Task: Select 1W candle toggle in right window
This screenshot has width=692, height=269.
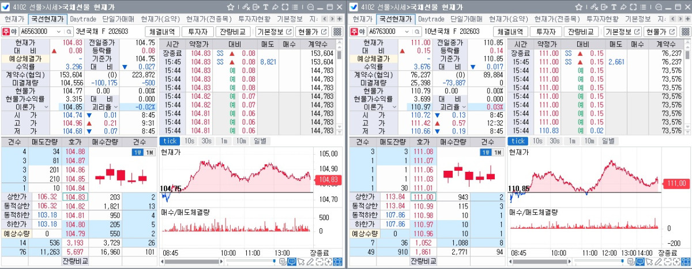Action: (x=485, y=152)
